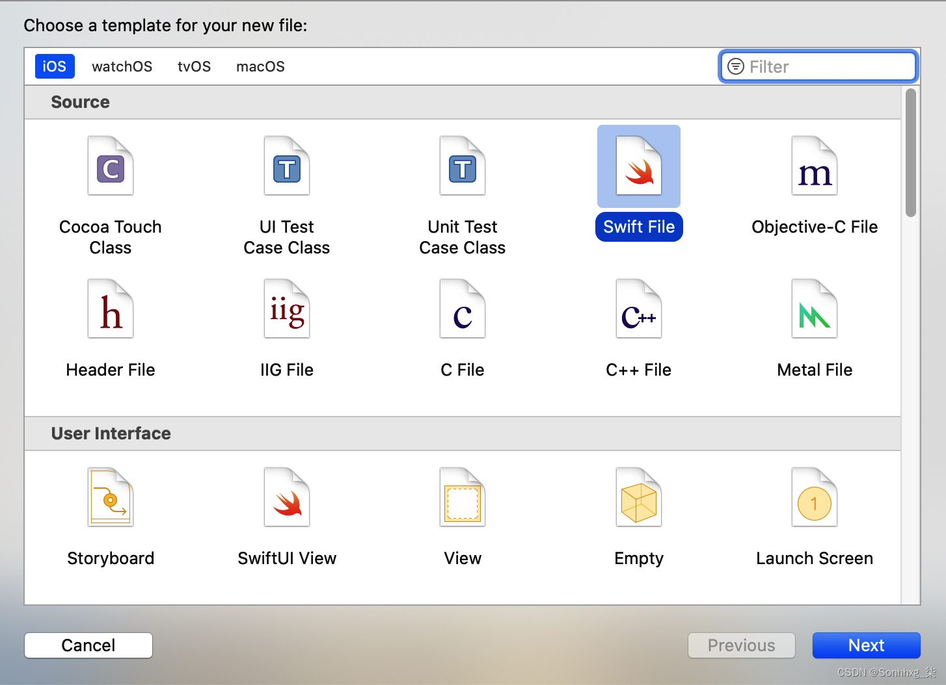The height and width of the screenshot is (685, 946).
Task: Switch to the iOS platform tab
Action: 55,66
